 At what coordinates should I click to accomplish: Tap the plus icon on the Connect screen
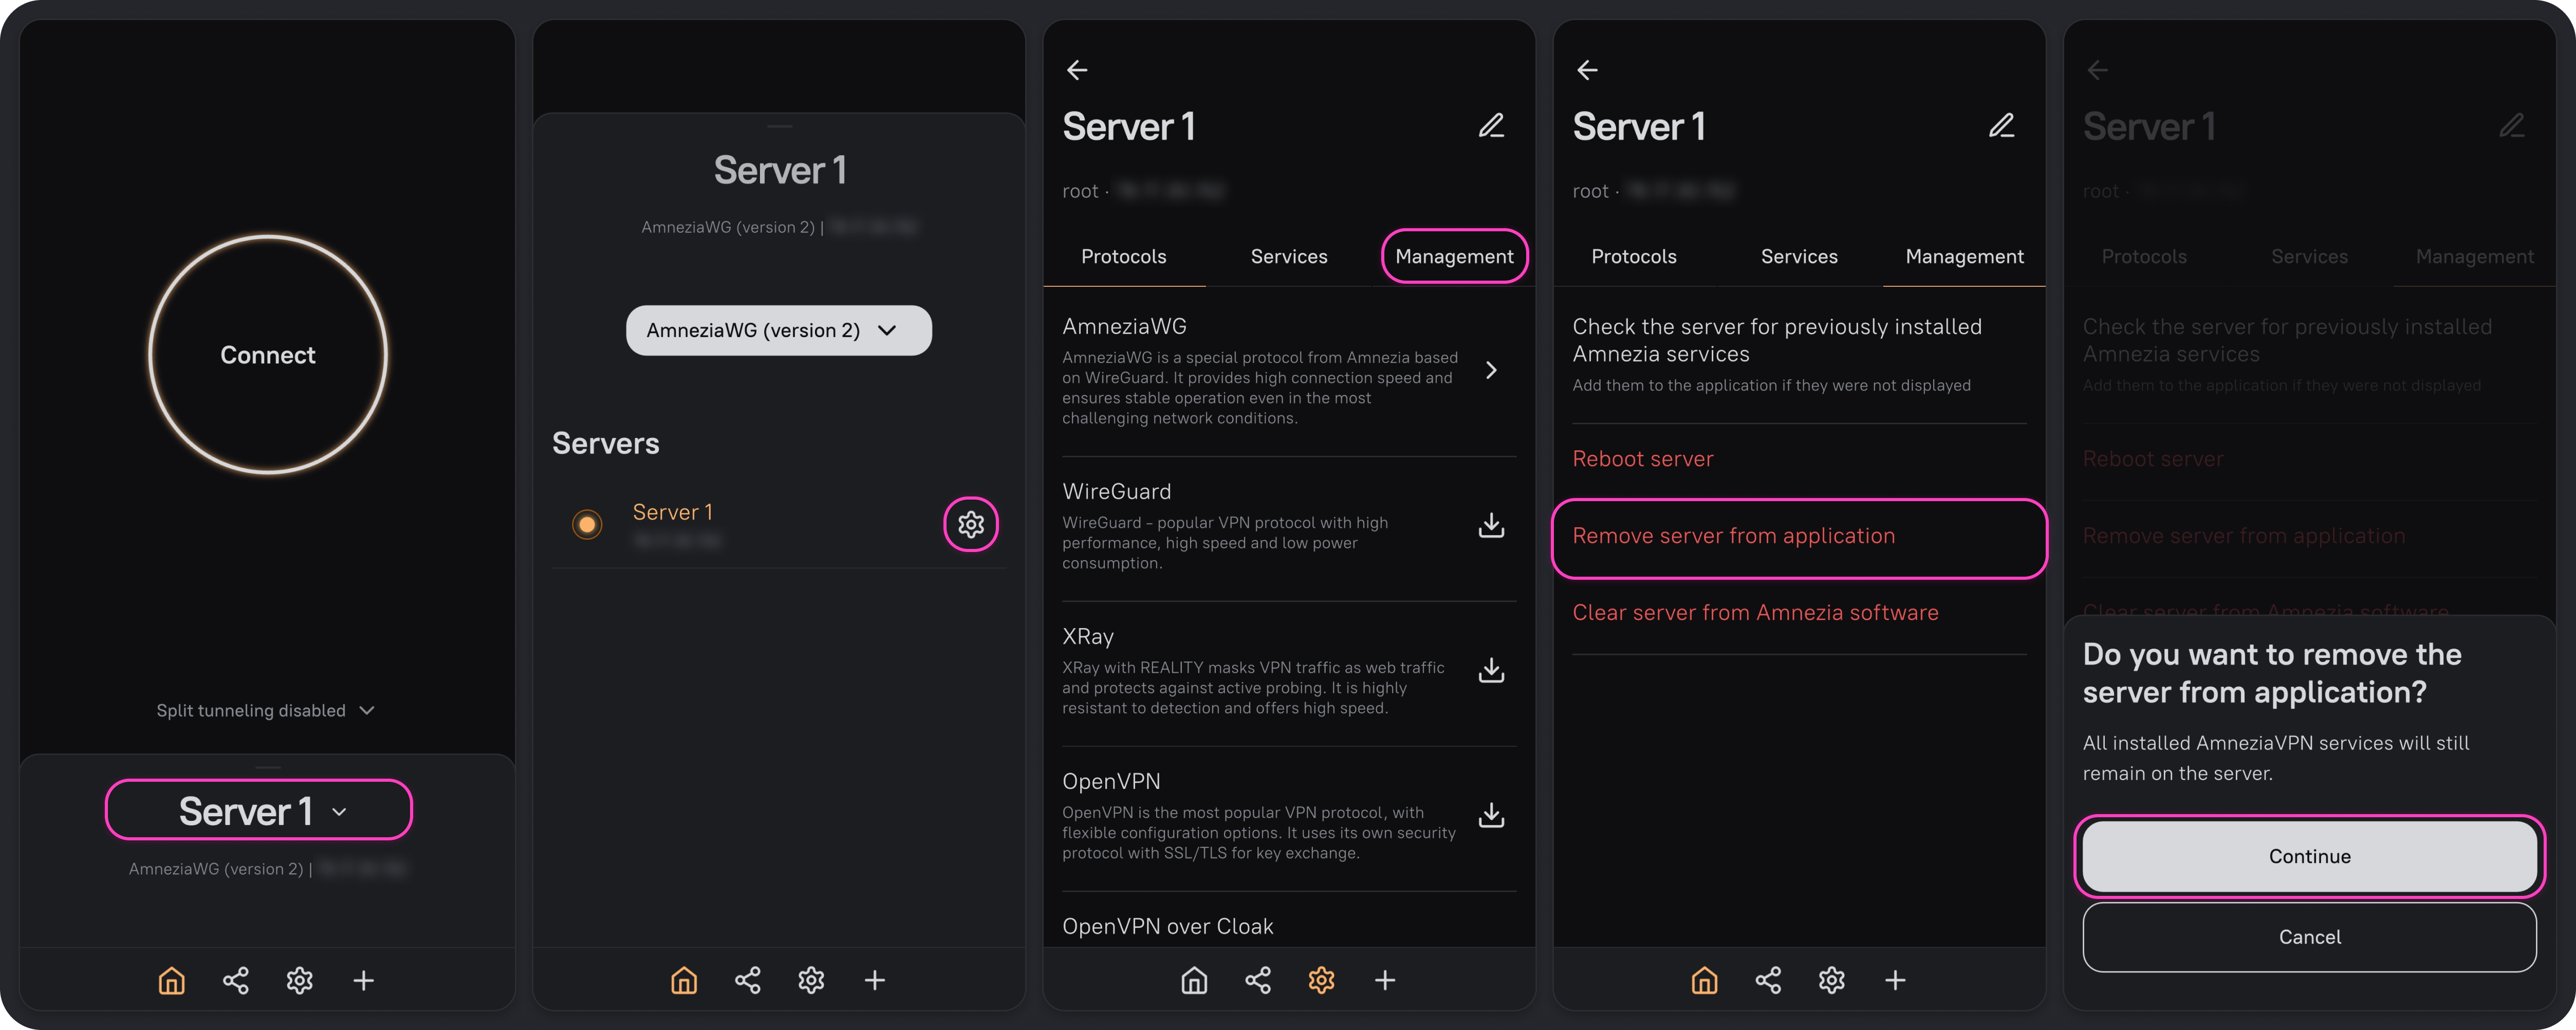tap(364, 980)
